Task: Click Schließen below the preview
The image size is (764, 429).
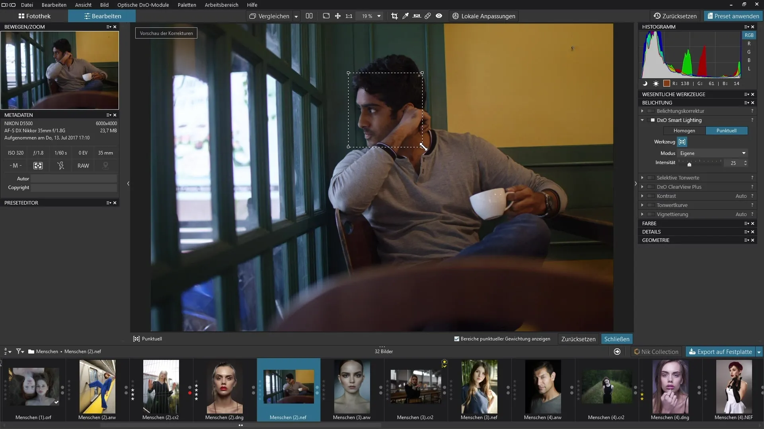Action: [616, 339]
